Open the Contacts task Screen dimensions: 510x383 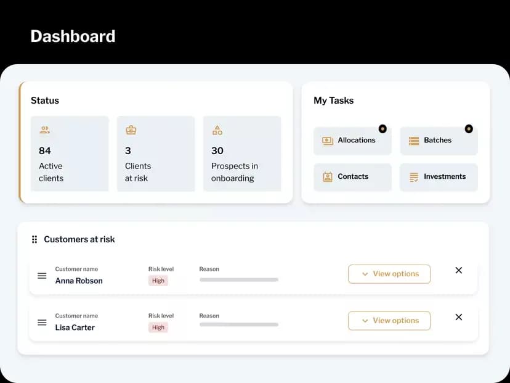click(352, 177)
